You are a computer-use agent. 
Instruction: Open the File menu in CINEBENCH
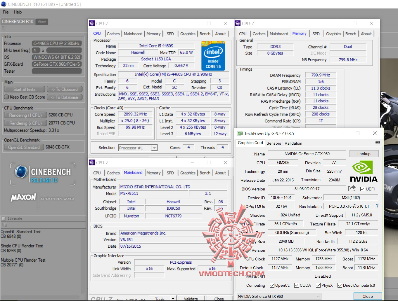pyautogui.click(x=6, y=12)
